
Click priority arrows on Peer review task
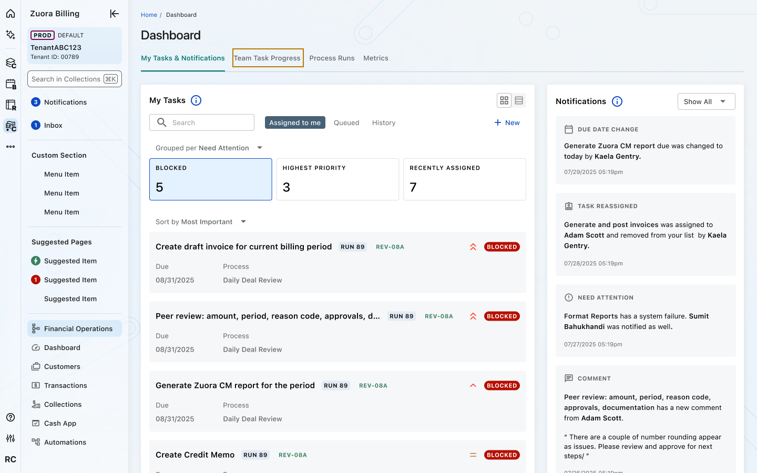[473, 316]
